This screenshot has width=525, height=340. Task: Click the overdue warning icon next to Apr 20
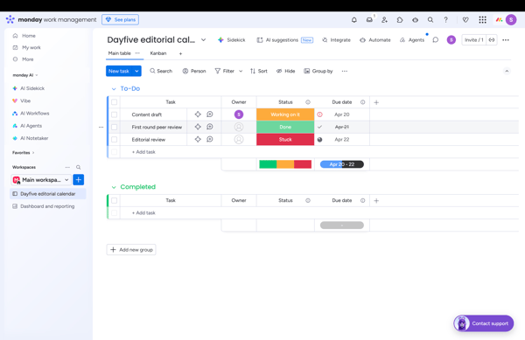(319, 114)
